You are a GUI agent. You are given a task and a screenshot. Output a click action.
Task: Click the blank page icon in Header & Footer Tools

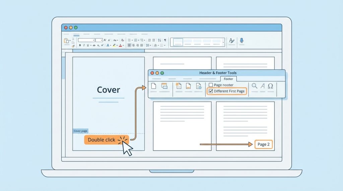pos(154,86)
